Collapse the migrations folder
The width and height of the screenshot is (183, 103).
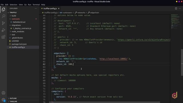pos(10,25)
